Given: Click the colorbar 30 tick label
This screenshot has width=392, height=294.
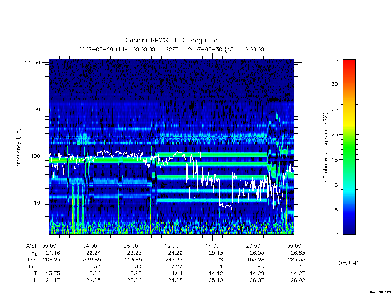Looking at the screenshot, I should click(335, 84).
